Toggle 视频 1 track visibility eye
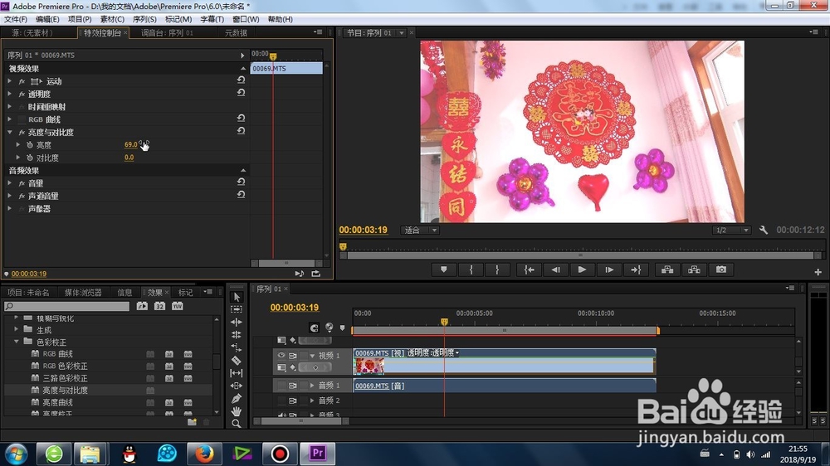This screenshot has height=466, width=830. click(x=281, y=356)
